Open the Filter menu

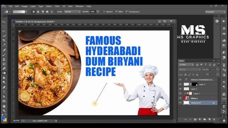point(57,6)
